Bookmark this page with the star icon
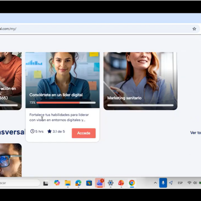The image size is (201, 201). tap(194, 29)
